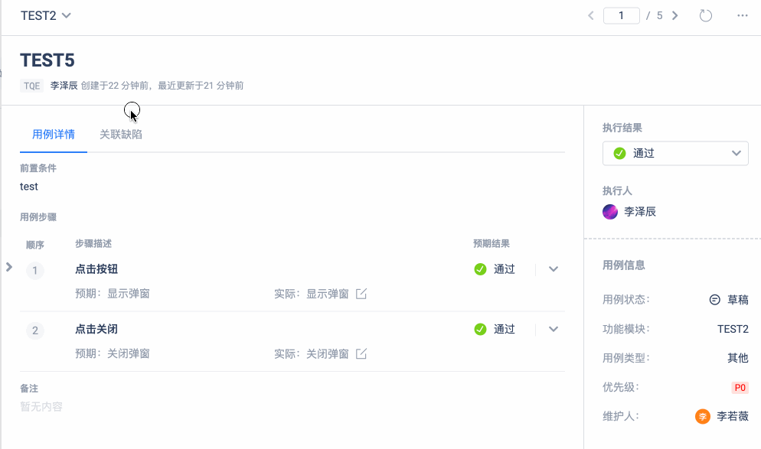Go to previous test case arrow

coord(591,15)
